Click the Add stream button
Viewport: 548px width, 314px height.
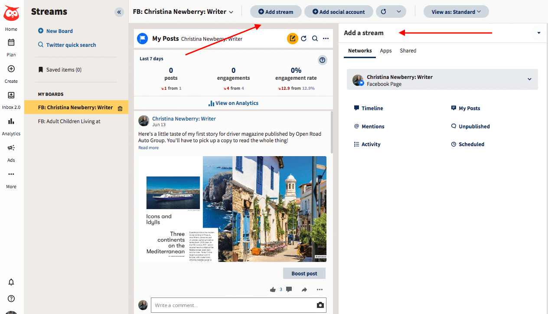[276, 12]
